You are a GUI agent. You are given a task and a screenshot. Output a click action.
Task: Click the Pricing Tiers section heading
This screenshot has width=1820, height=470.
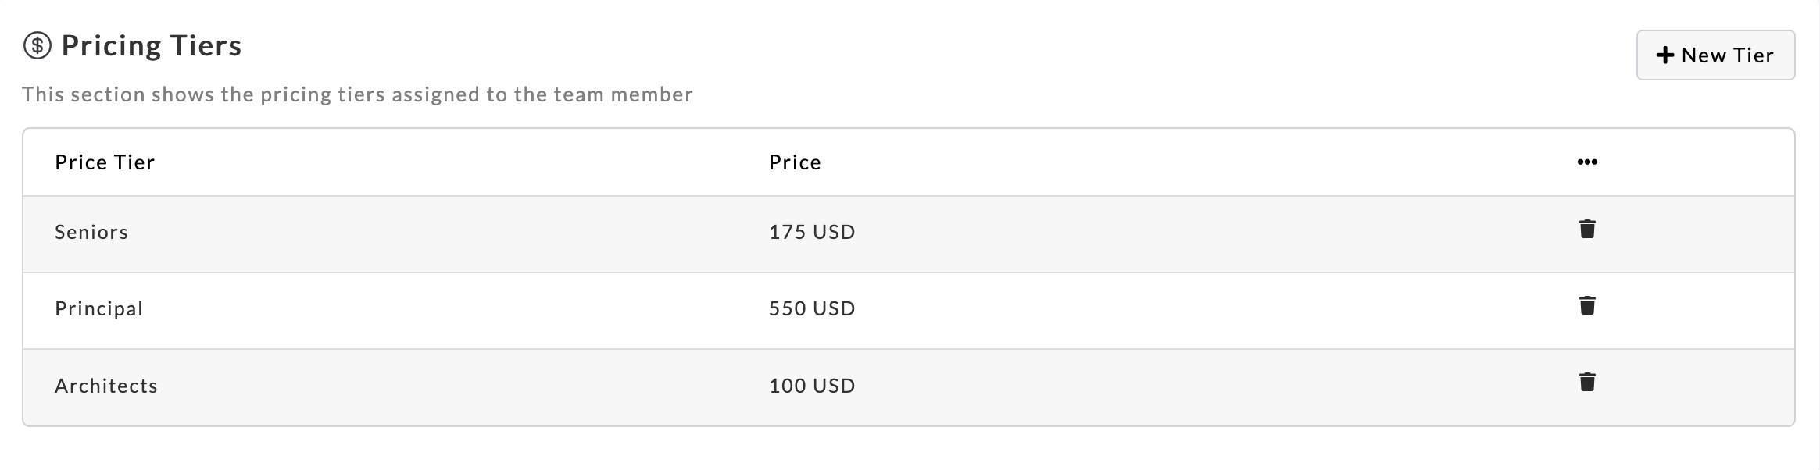pyautogui.click(x=152, y=46)
